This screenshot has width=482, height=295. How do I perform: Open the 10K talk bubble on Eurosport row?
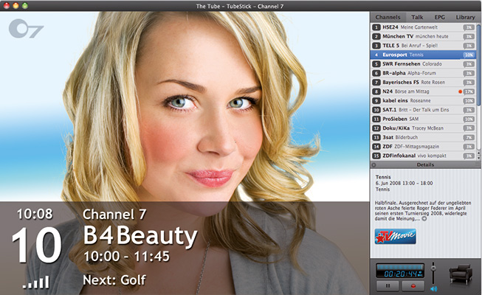(469, 55)
